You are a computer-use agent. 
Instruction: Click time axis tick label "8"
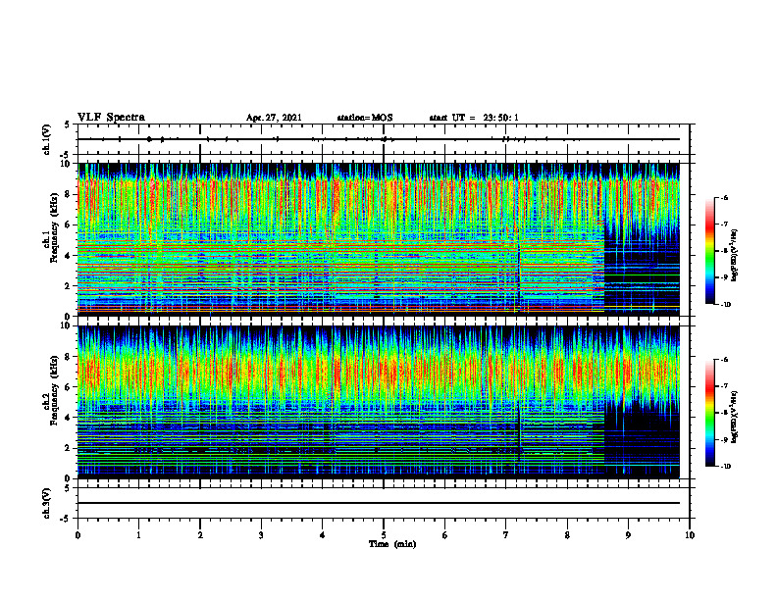[567, 535]
